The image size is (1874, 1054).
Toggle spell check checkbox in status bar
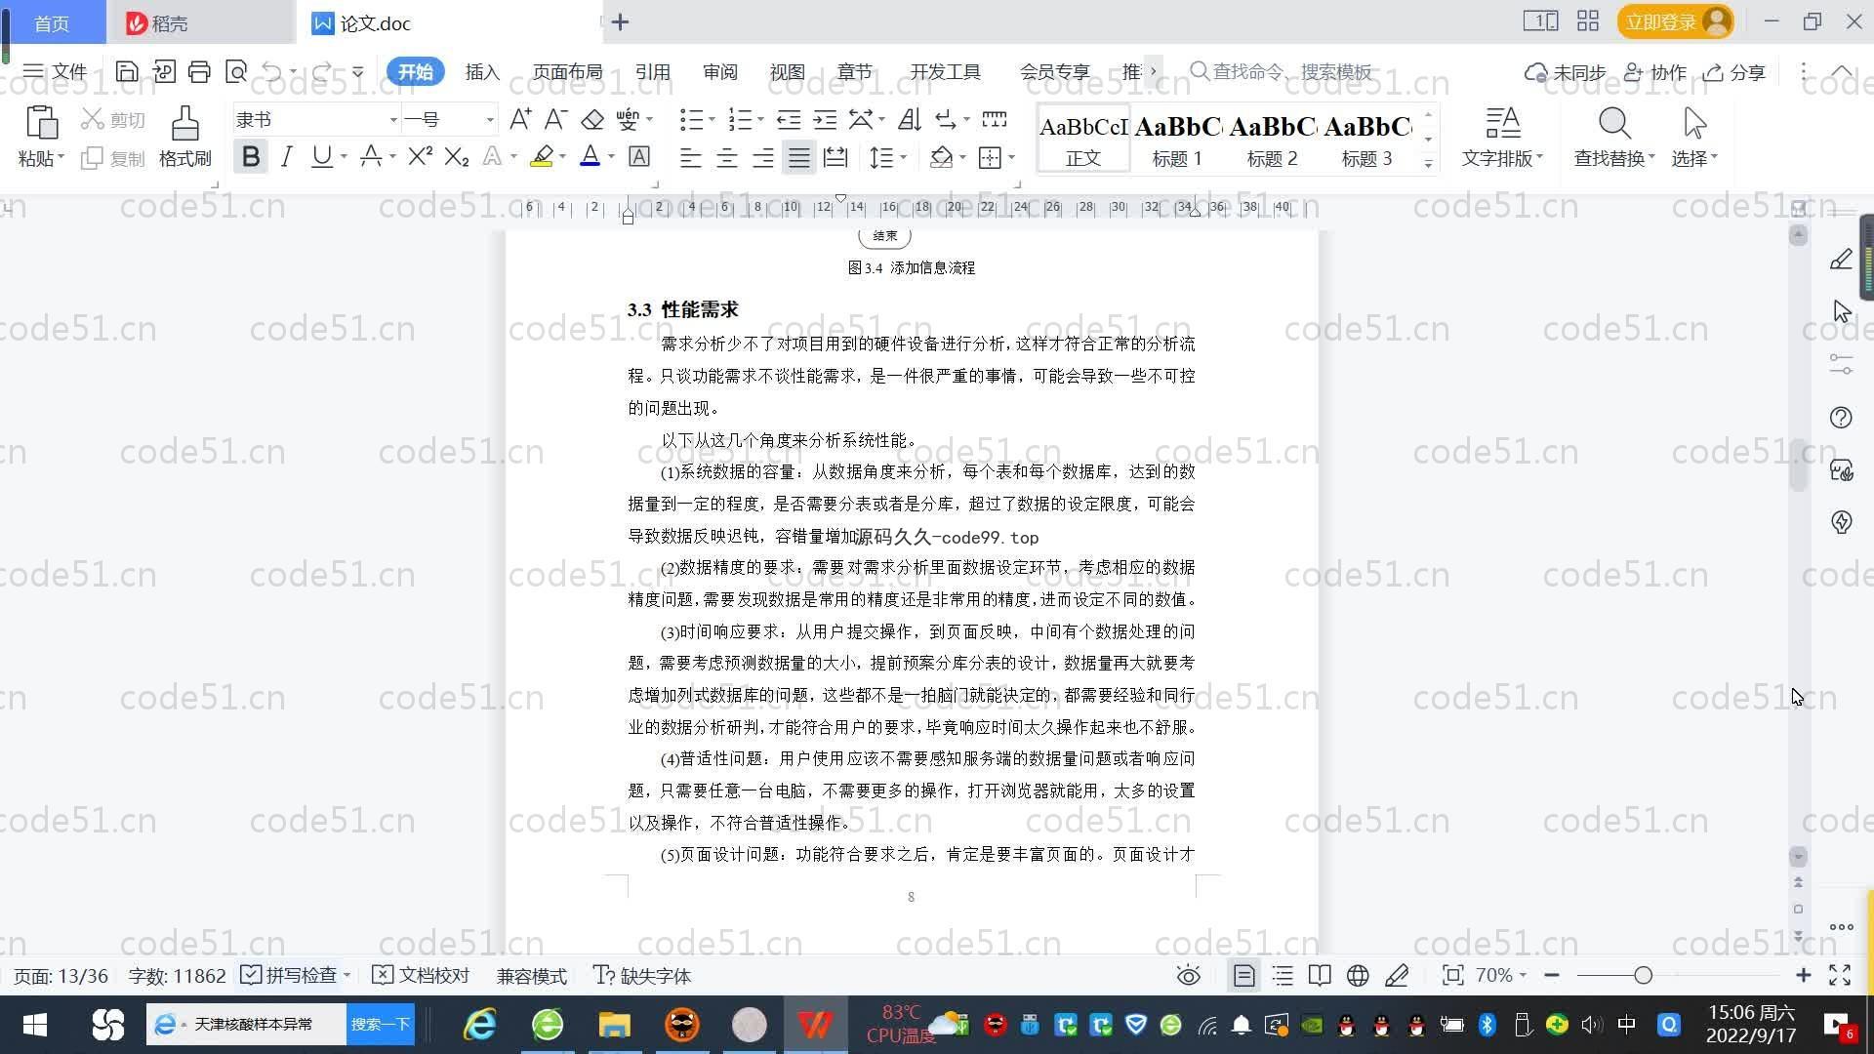point(251,975)
